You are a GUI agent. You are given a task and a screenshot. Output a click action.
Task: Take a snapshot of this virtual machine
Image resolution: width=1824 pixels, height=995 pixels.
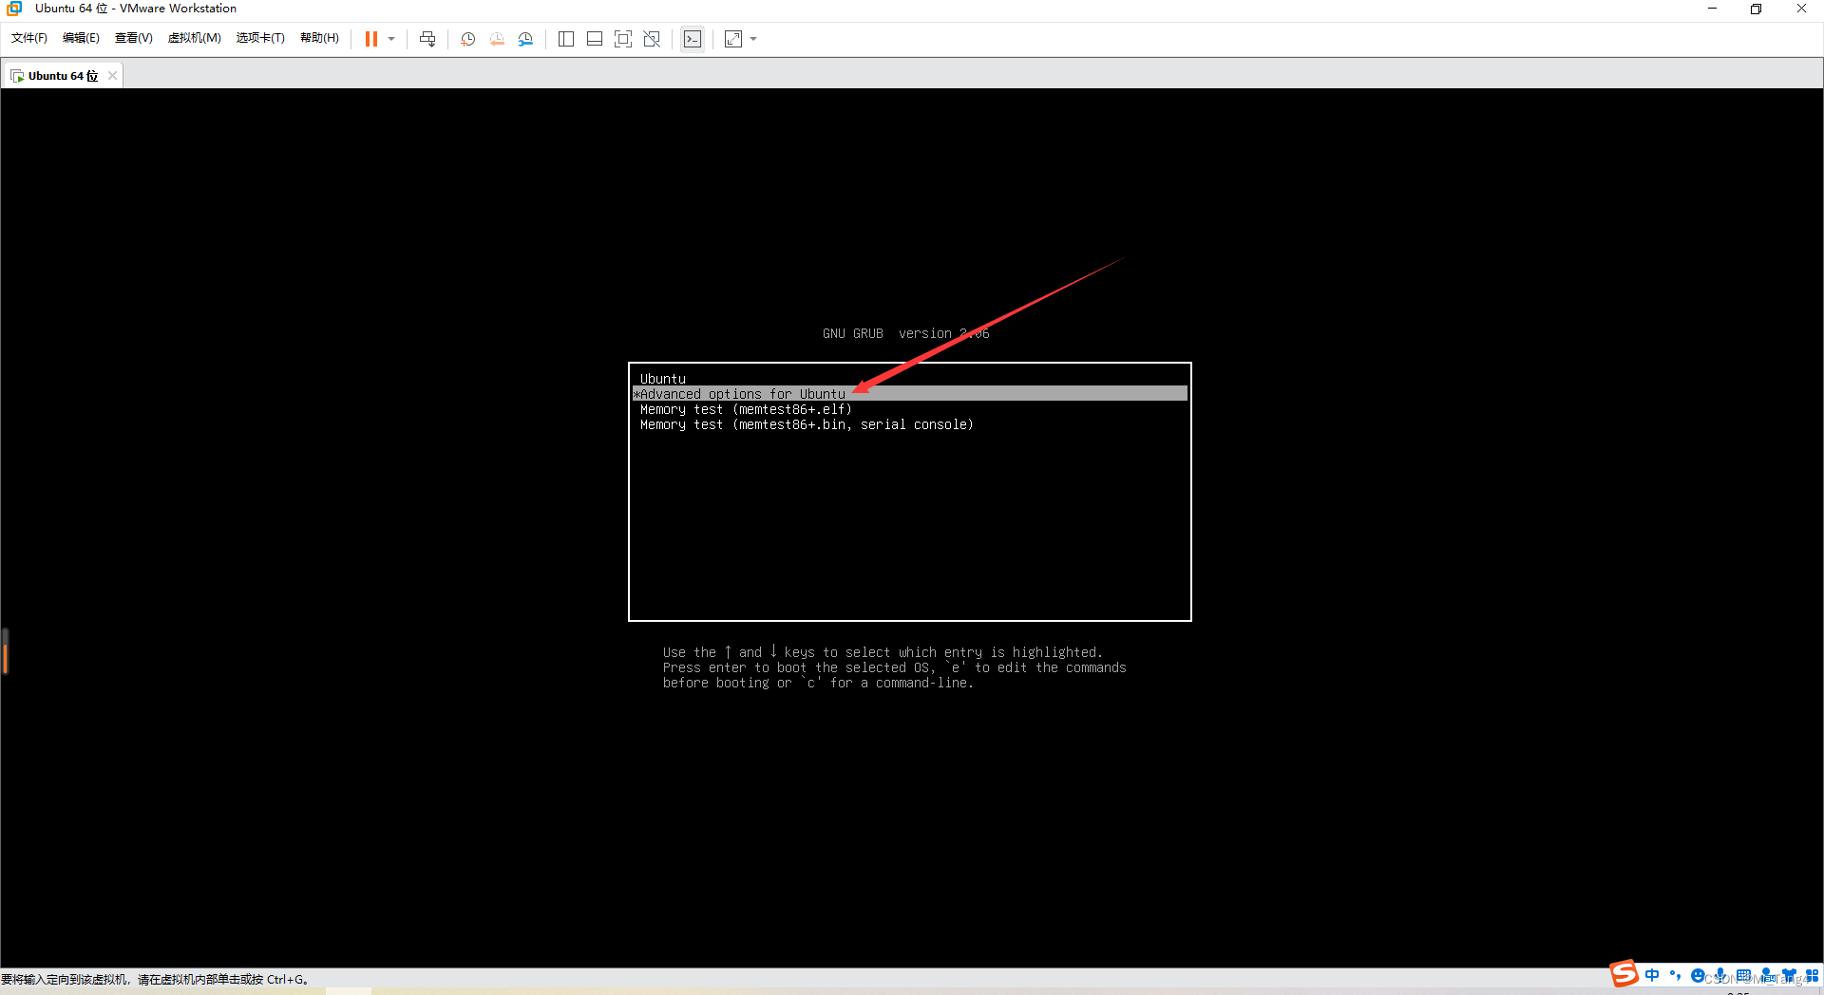pos(468,39)
